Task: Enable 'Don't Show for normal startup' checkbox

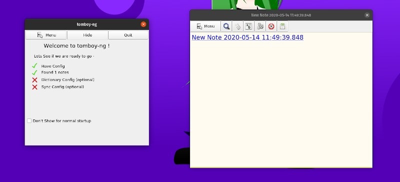Action: point(29,120)
